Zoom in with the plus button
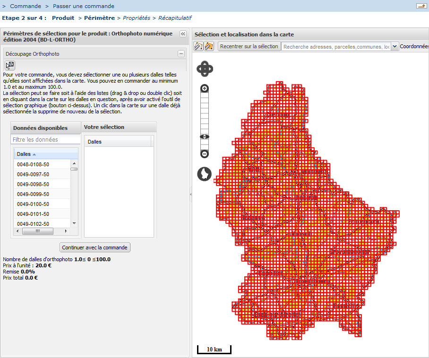429x358 pixels. [x=205, y=89]
